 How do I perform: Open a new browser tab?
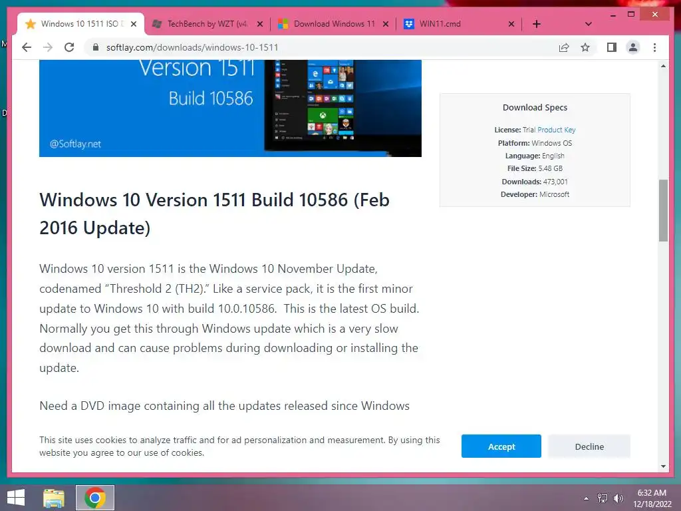537,24
